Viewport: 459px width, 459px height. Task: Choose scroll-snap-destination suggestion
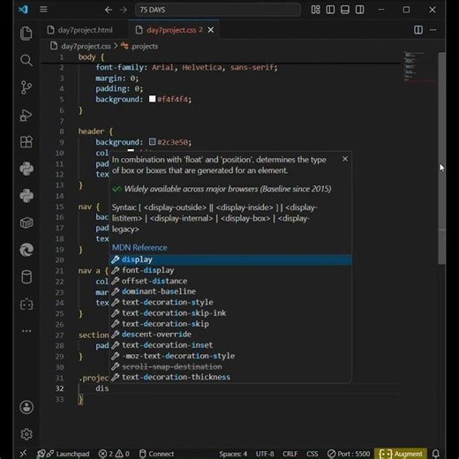pyautogui.click(x=230, y=366)
